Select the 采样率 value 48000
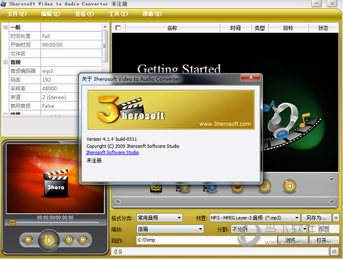This screenshot has width=343, height=259. [x=60, y=88]
